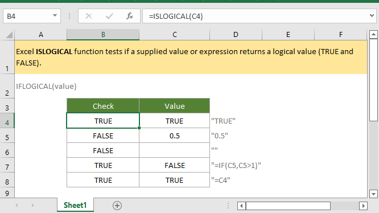Viewport: 379px width, 213px height.
Task: Click the vertical scrollbar up arrow
Action: tap(373, 34)
